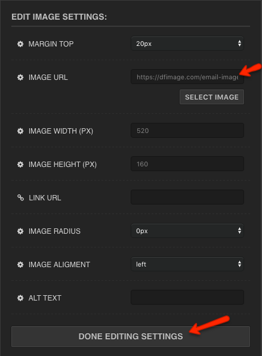This screenshot has width=262, height=356.
Task: Click the gear icon beside Alt Text
Action: (x=20, y=298)
